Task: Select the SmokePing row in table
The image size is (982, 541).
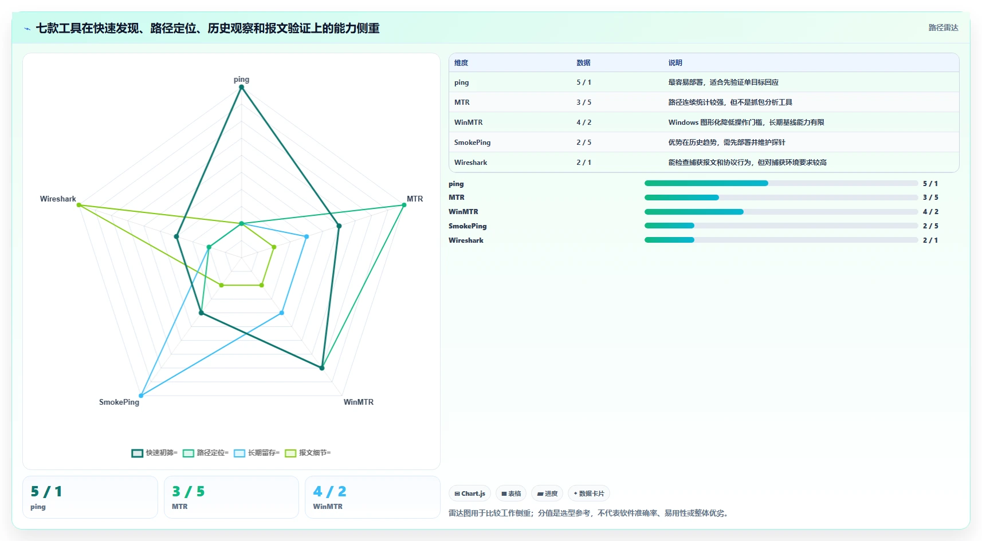Action: click(704, 143)
